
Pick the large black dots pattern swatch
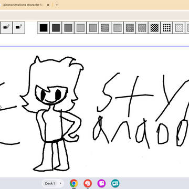(x=167, y=28)
